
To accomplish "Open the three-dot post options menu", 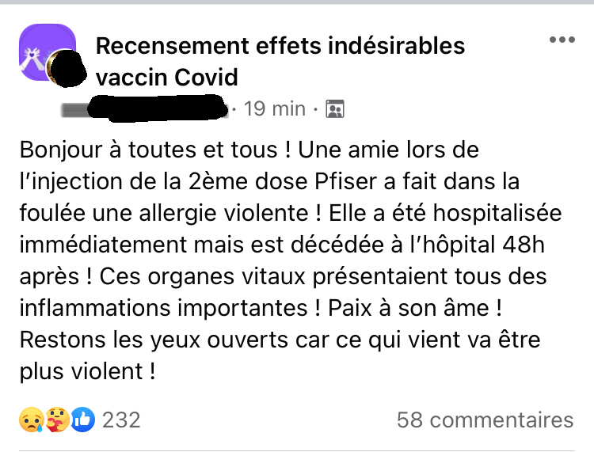I will (562, 40).
